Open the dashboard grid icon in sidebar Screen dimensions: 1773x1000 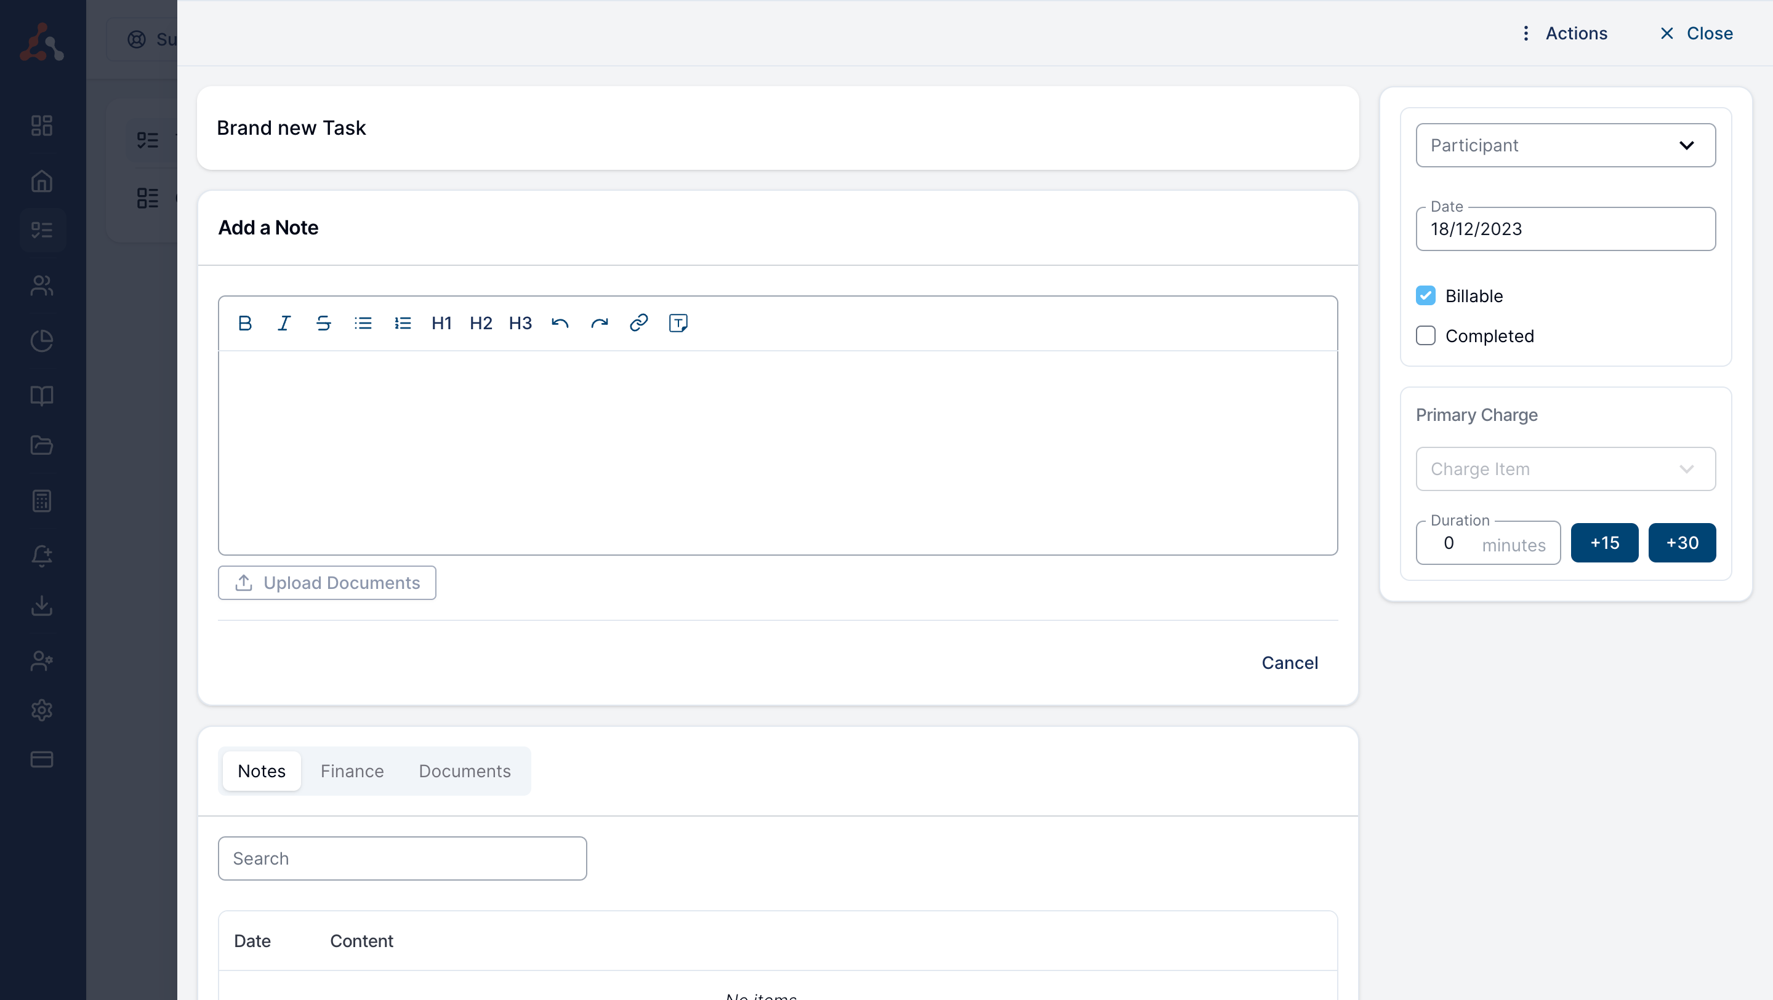click(42, 126)
